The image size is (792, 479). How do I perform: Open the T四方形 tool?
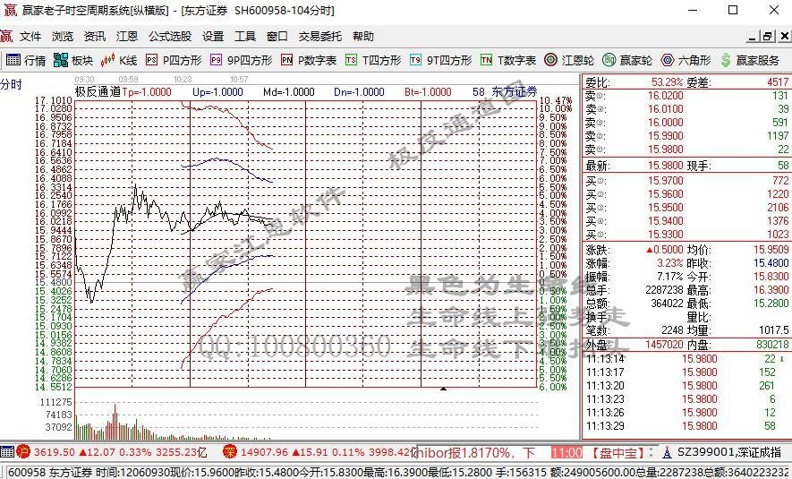pyautogui.click(x=373, y=61)
